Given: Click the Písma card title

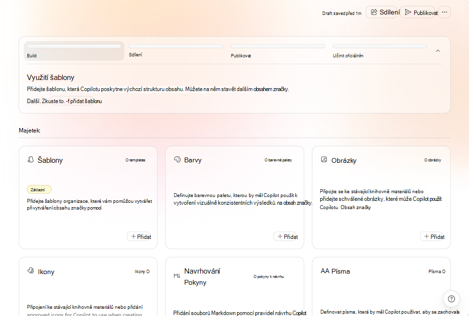Looking at the screenshot, I should (x=341, y=271).
